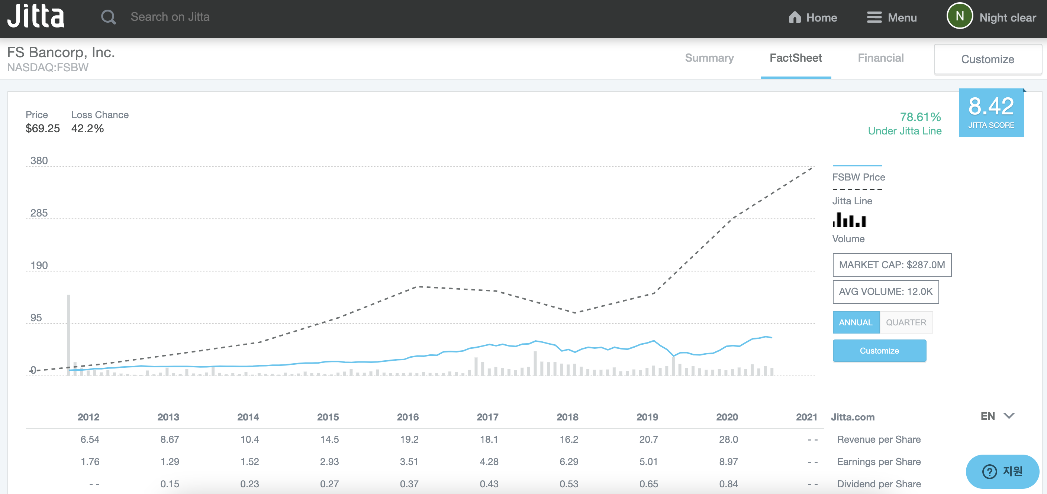Click the blue Customize chart button
The height and width of the screenshot is (494, 1047).
pyautogui.click(x=879, y=351)
